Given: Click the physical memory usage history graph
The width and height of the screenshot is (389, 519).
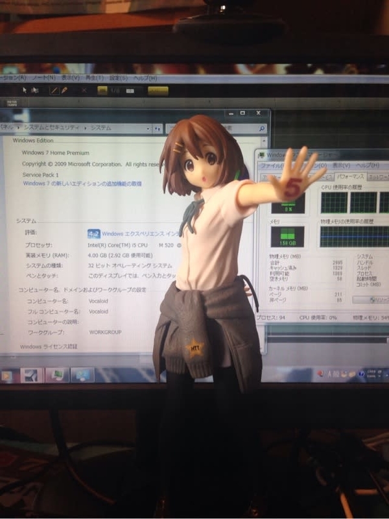Looking at the screenshot, I should coord(354,237).
